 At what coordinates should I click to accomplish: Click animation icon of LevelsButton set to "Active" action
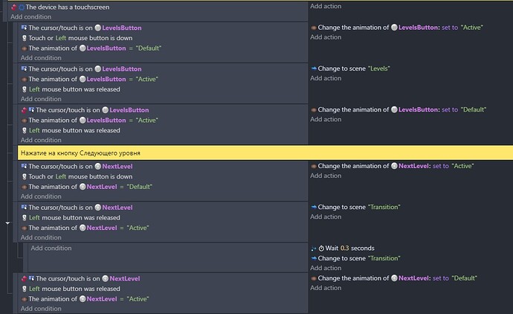tap(314, 28)
